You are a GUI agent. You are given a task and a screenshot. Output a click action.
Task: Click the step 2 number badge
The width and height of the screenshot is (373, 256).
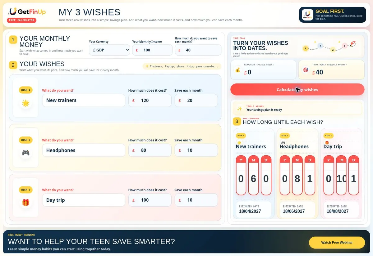tap(13, 65)
